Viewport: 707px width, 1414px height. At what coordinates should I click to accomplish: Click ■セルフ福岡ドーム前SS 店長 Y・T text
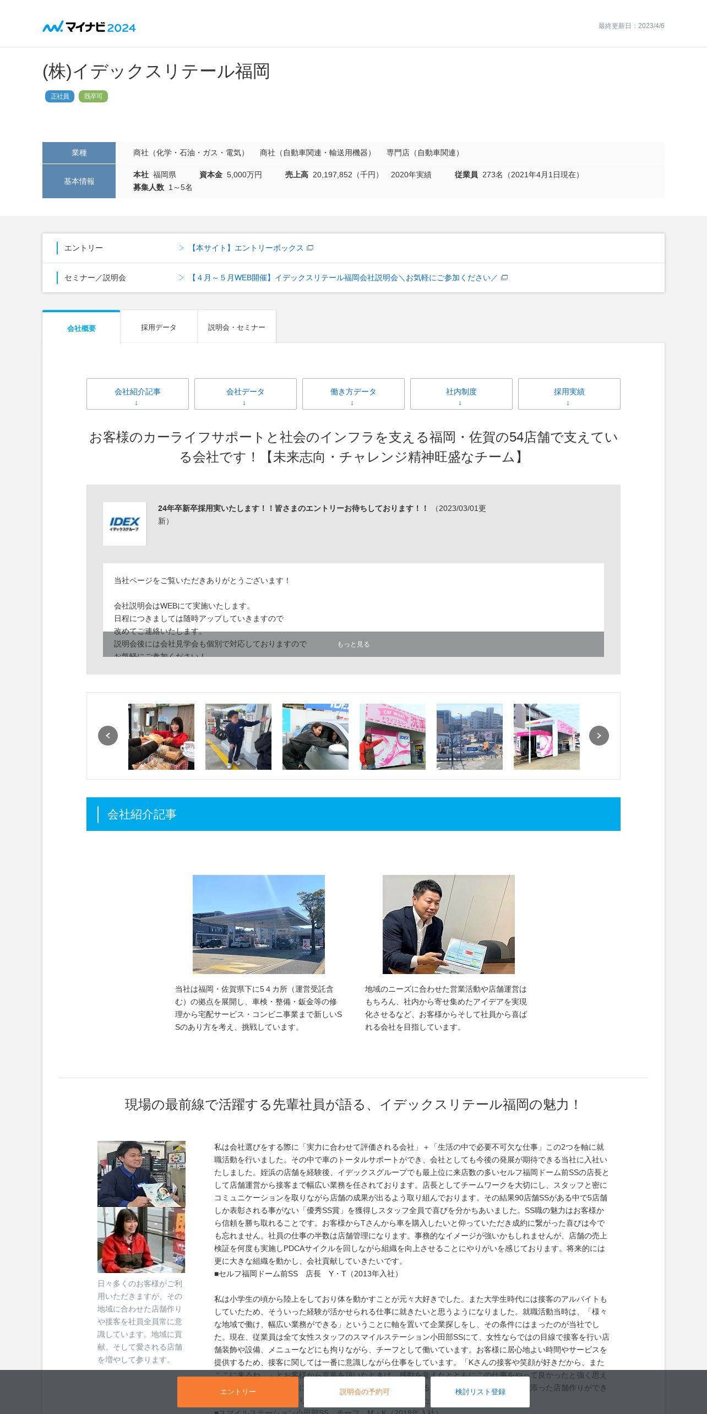click(x=308, y=1274)
